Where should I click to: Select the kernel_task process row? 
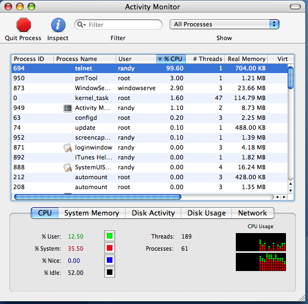point(149,98)
